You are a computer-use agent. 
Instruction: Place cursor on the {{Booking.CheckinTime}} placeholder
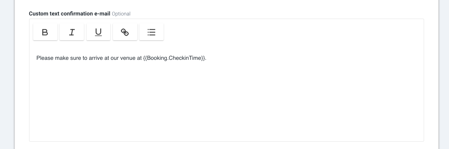point(174,58)
